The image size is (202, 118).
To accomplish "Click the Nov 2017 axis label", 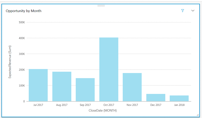I will click(x=132, y=105).
